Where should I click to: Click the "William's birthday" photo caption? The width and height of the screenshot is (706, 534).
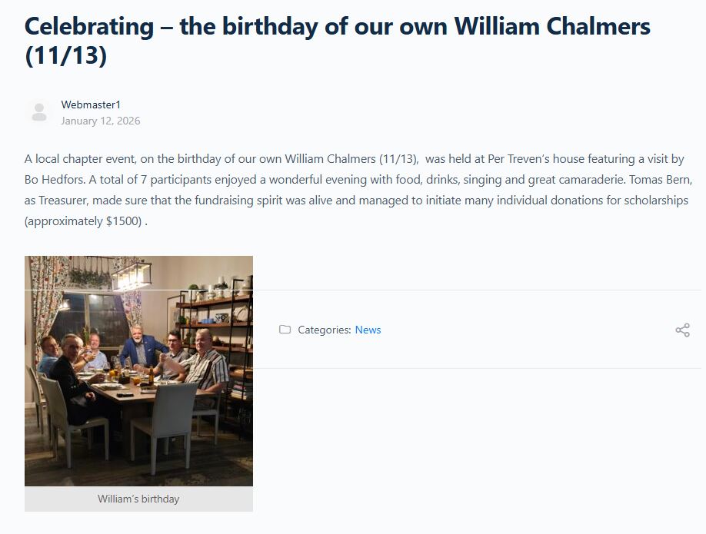138,499
